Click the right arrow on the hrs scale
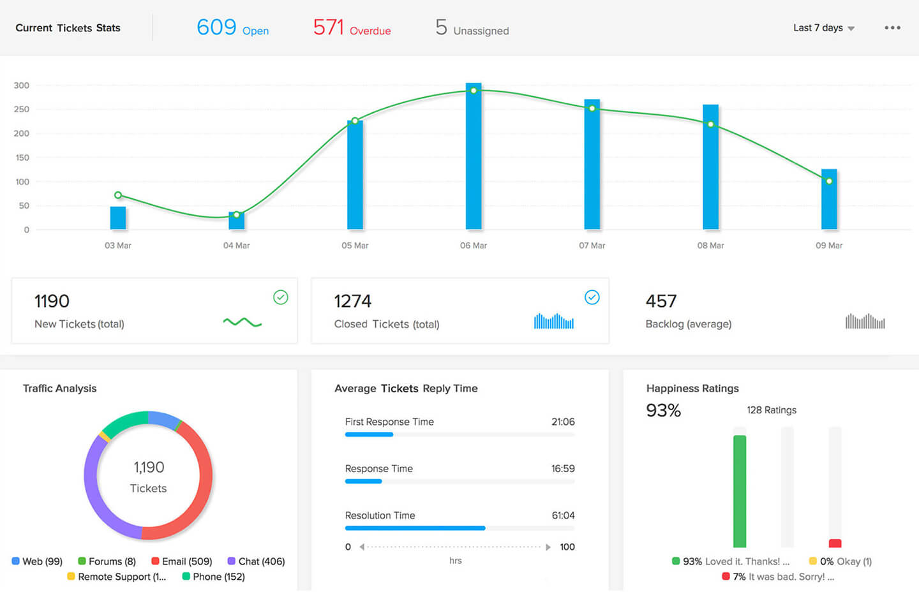919x606 pixels. 549,547
